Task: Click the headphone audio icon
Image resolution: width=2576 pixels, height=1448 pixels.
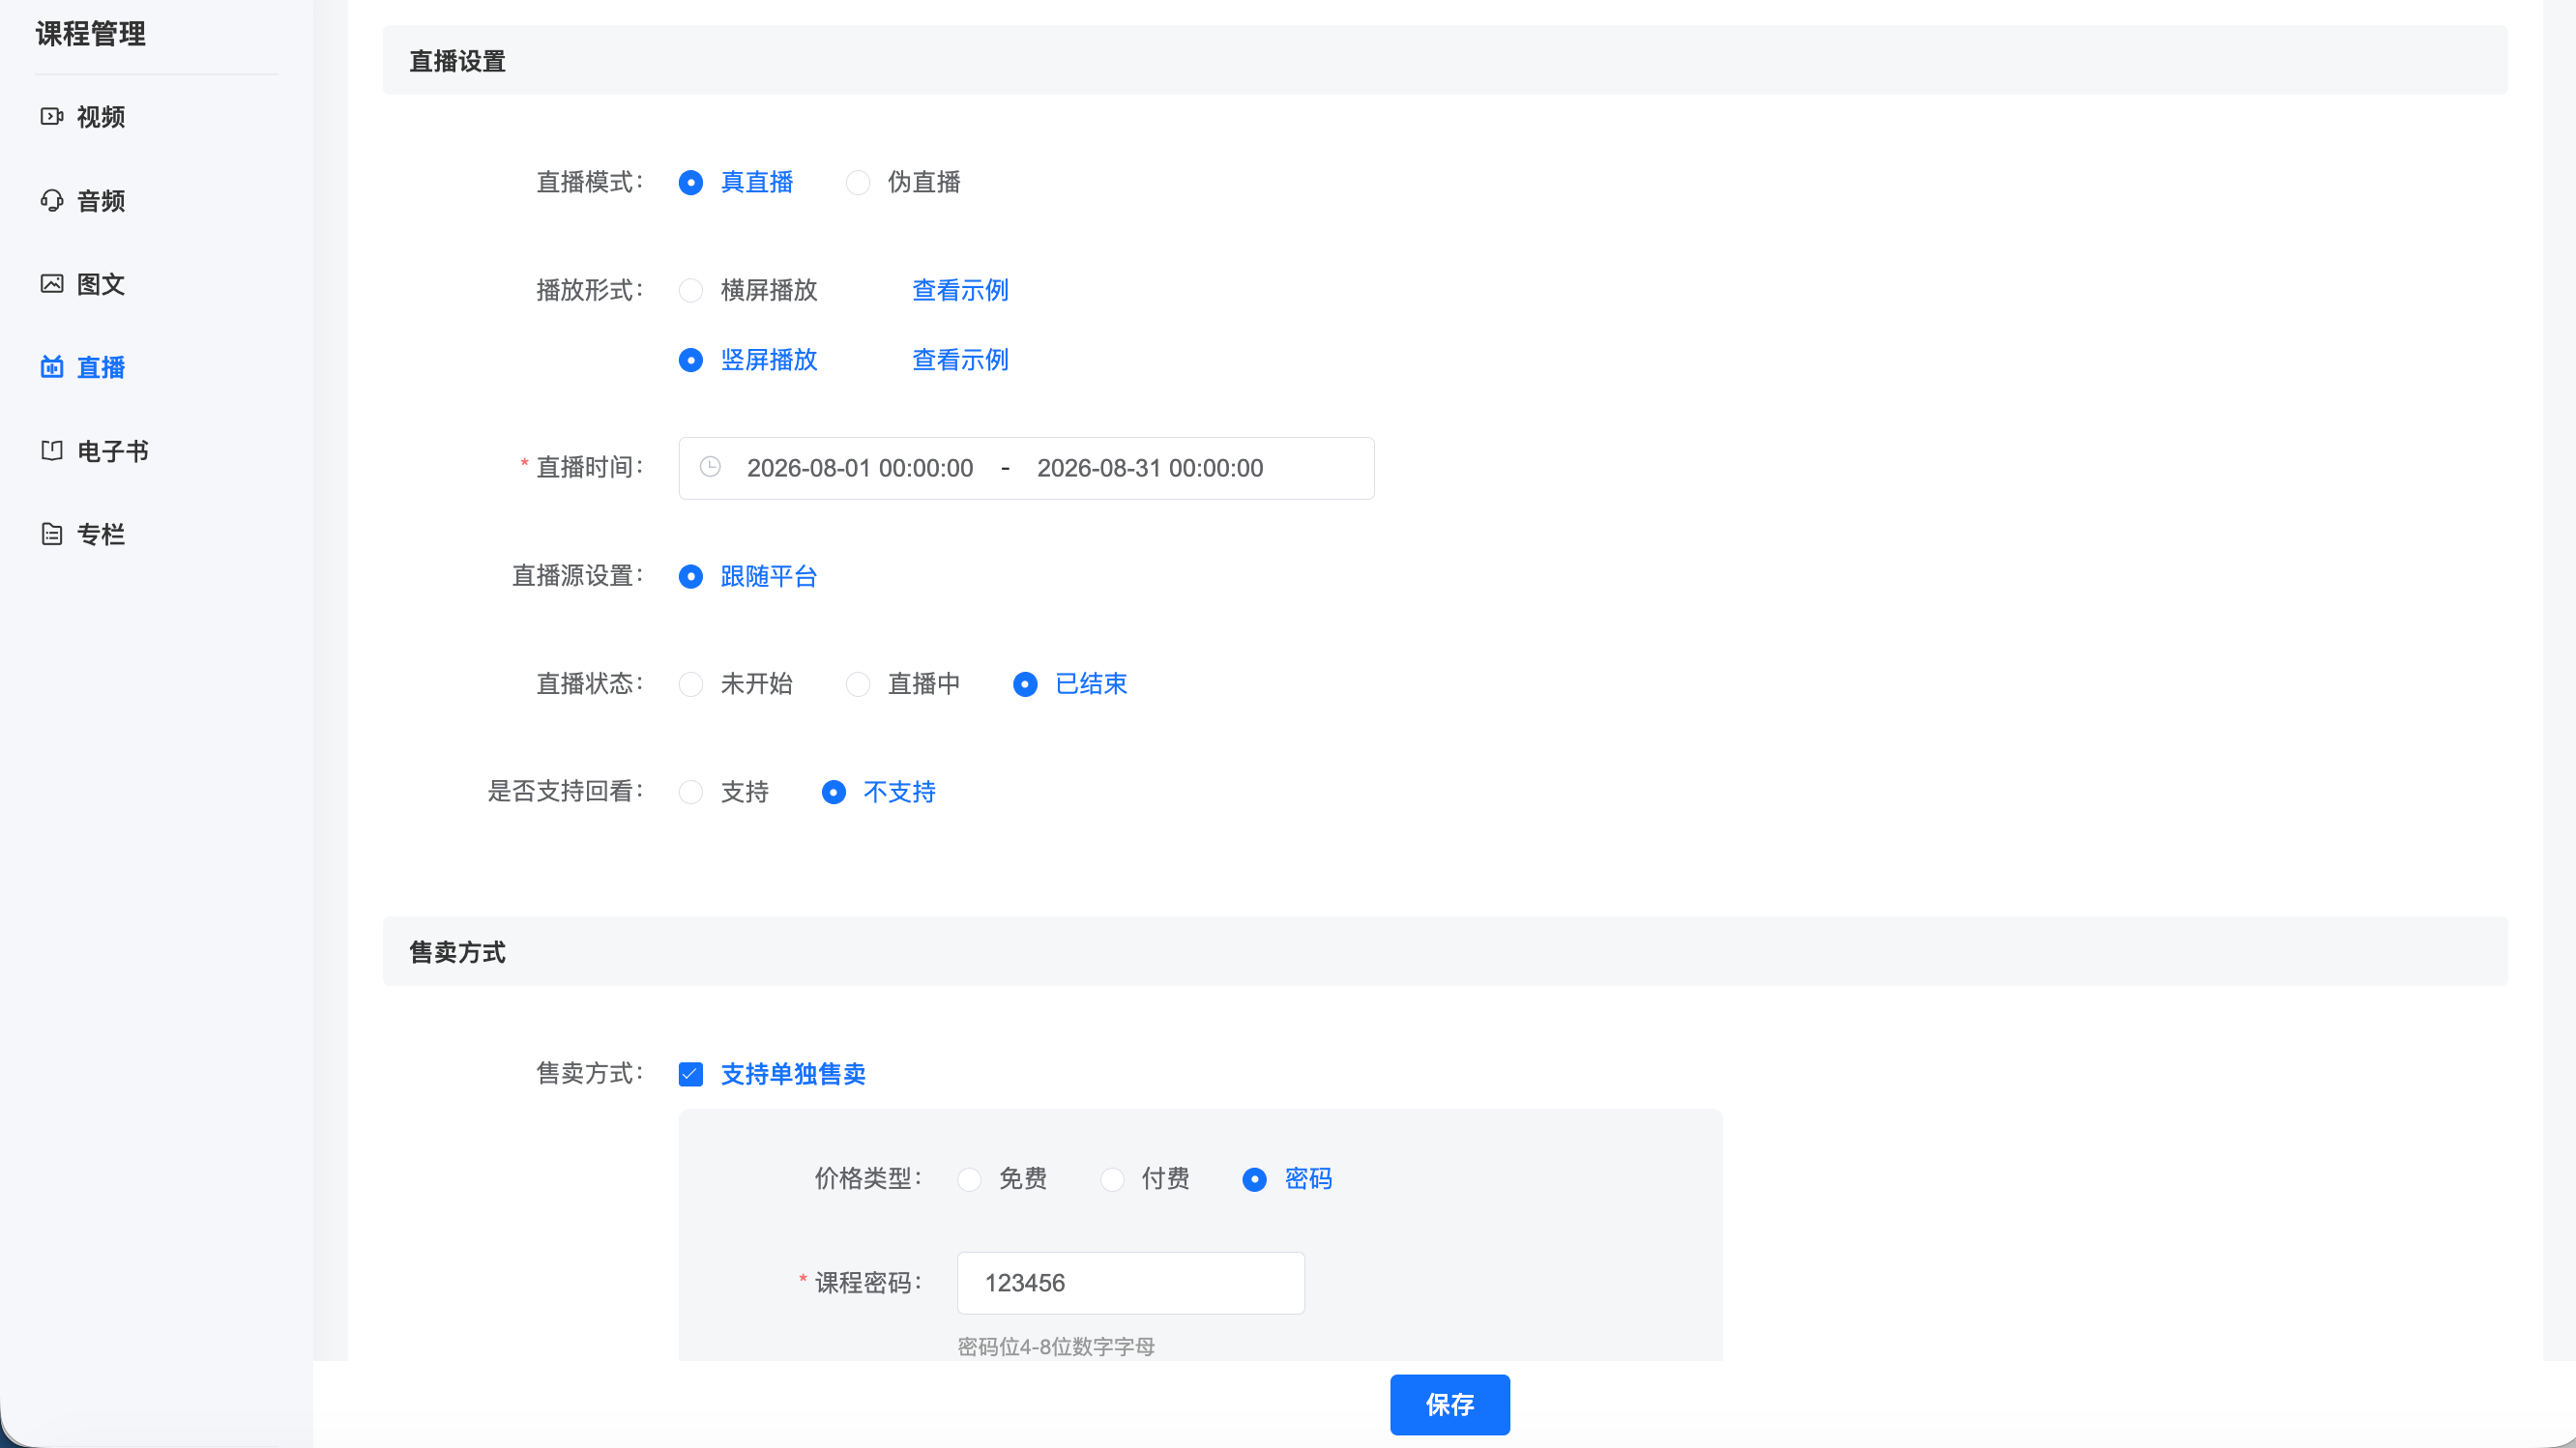Action: pos(52,201)
